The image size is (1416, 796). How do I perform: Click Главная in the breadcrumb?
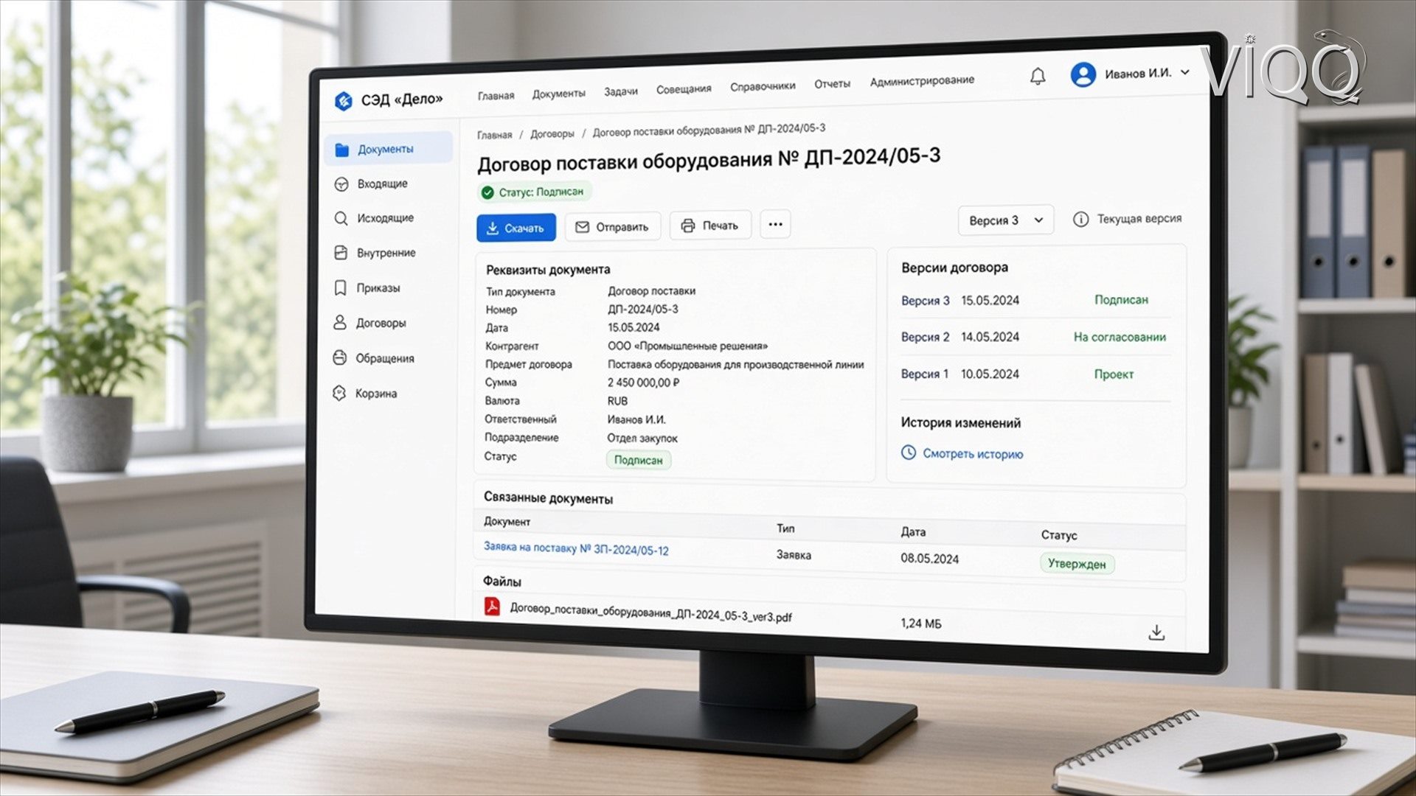click(494, 135)
